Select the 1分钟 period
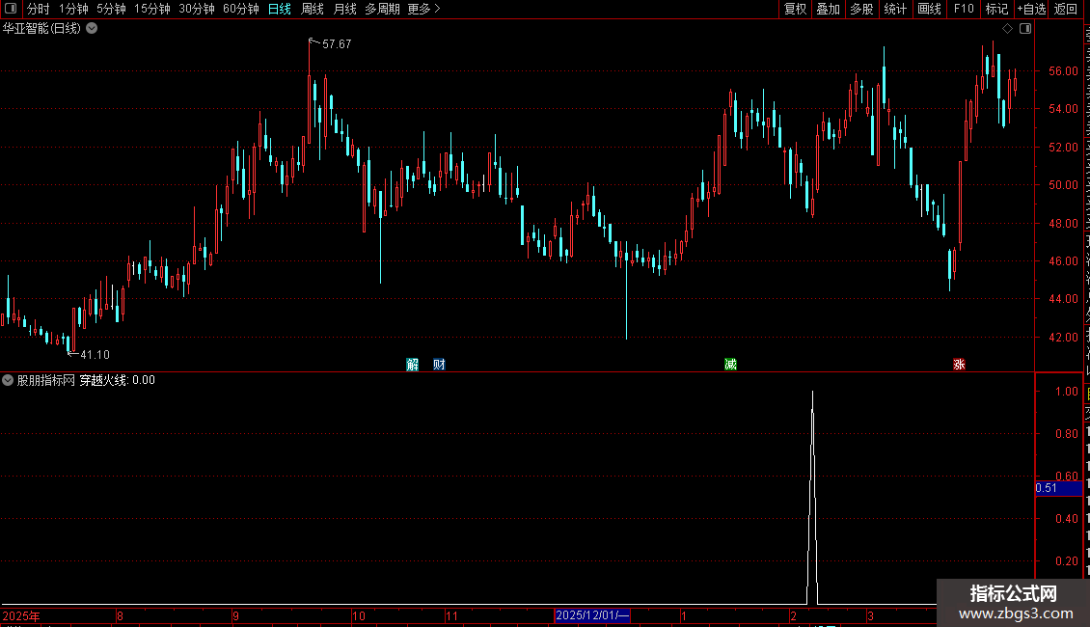Image resolution: width=1090 pixels, height=627 pixels. tap(73, 9)
